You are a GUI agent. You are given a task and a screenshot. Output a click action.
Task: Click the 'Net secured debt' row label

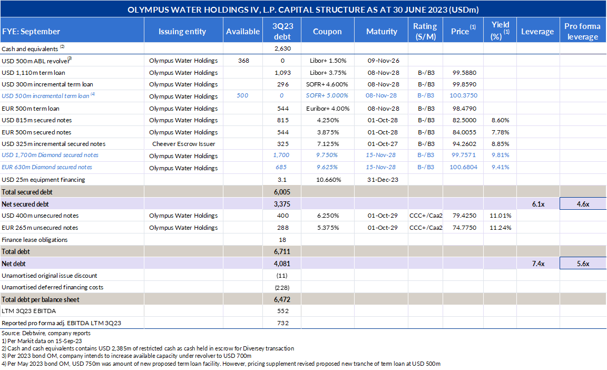[x=25, y=204]
